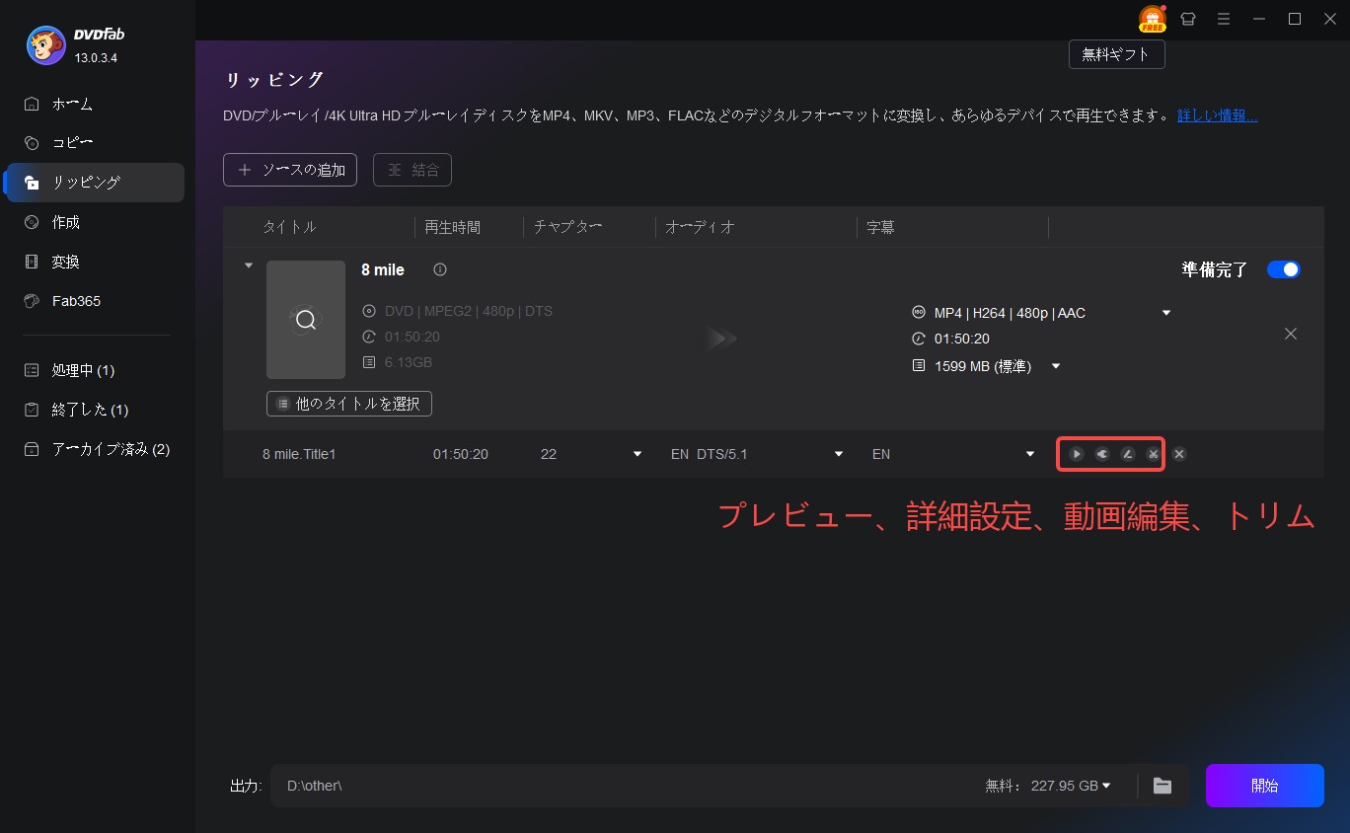The height and width of the screenshot is (833, 1350).
Task: Remove the 8 mile.Title1 row
Action: click(x=1179, y=454)
